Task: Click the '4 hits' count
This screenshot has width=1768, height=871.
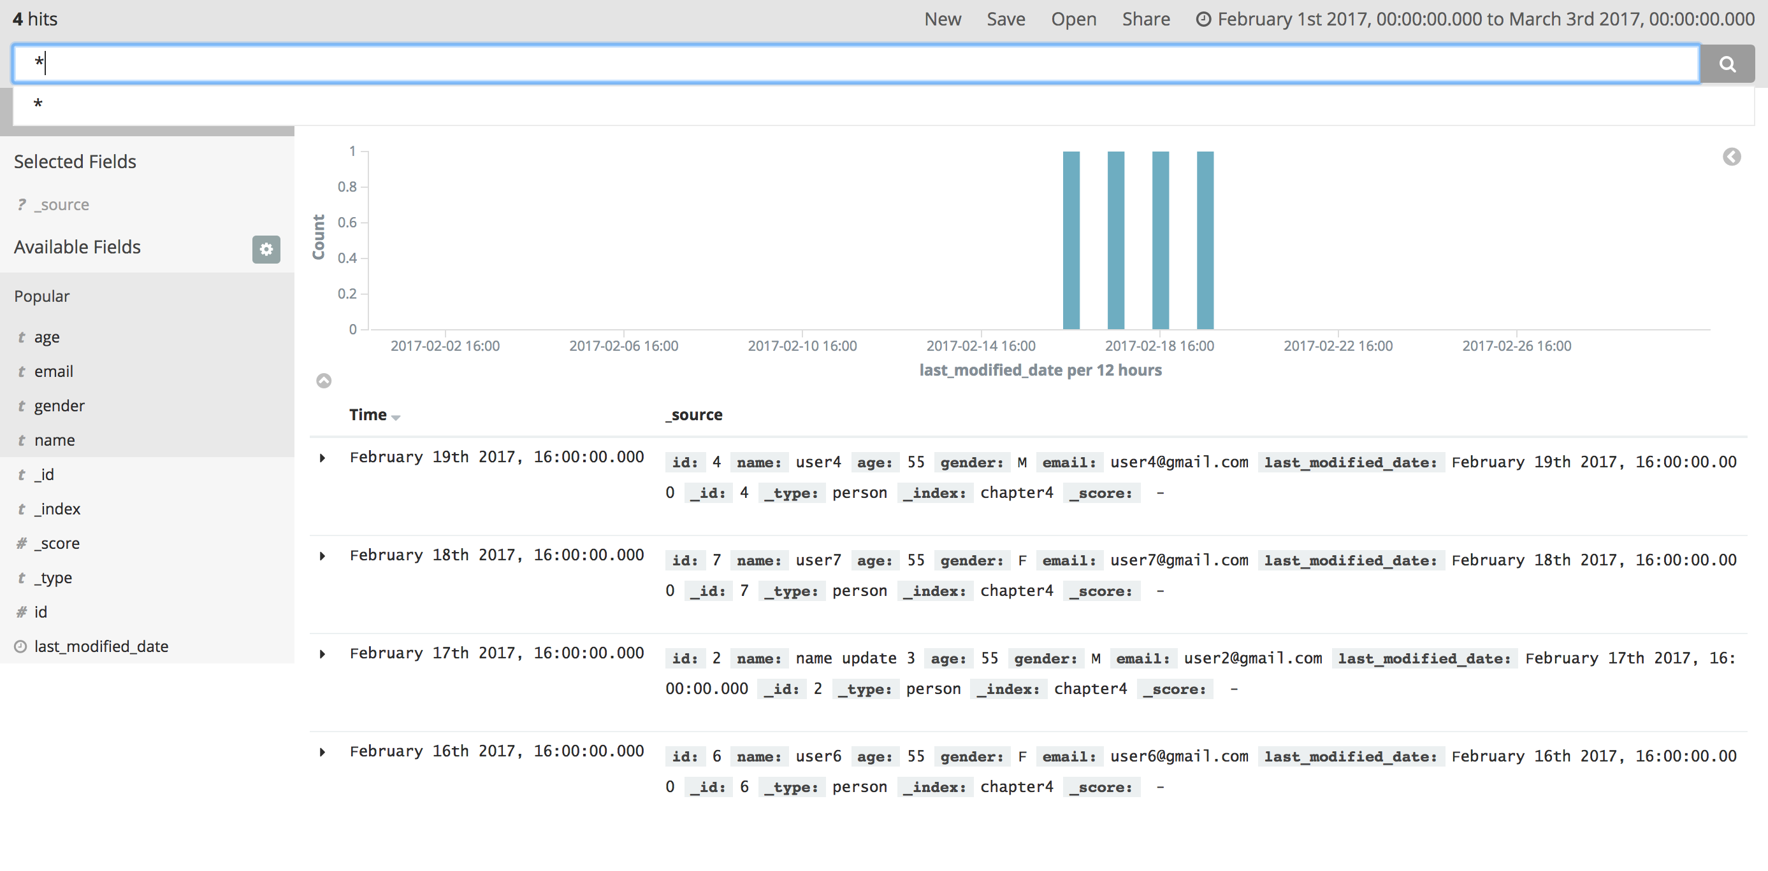Action: [35, 19]
